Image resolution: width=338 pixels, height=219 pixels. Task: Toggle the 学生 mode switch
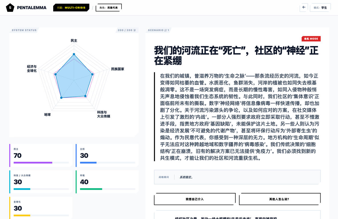coord(320,8)
